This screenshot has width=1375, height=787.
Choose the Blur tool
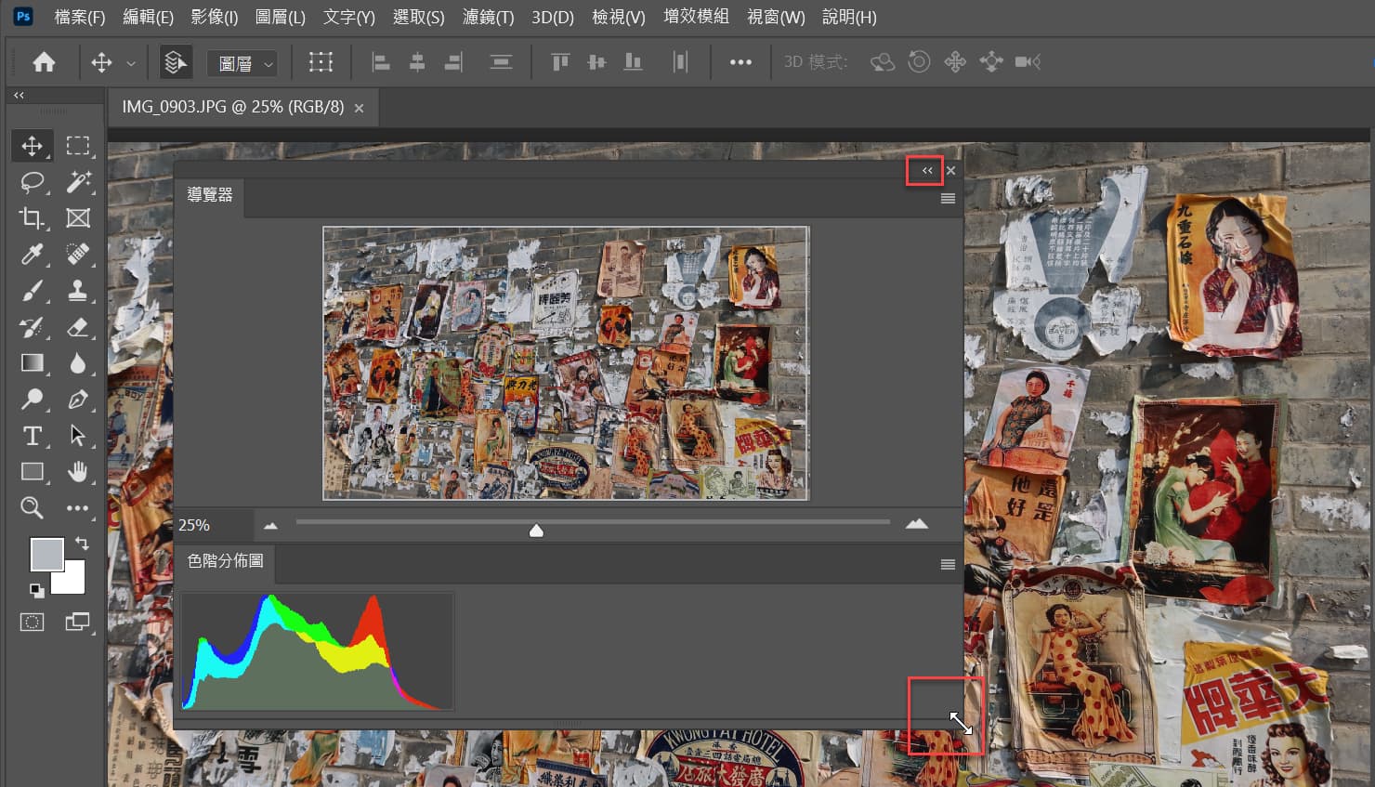(x=78, y=362)
